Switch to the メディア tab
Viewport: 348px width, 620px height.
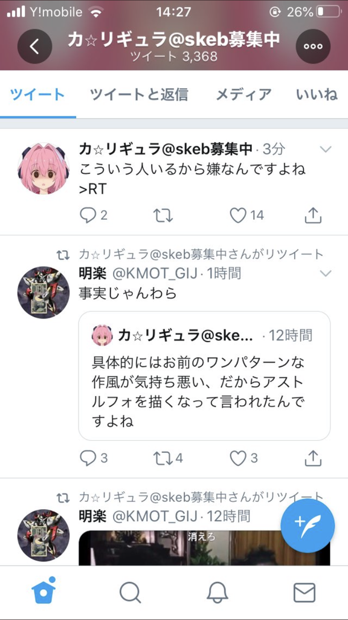click(x=243, y=94)
